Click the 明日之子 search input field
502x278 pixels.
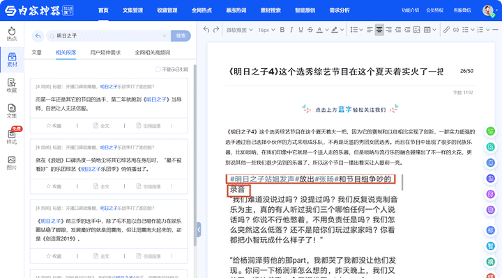tap(110, 35)
